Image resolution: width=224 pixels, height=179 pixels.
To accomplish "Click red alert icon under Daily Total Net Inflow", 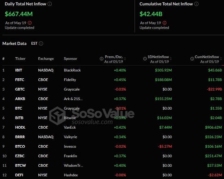I will (x=30, y=23).
